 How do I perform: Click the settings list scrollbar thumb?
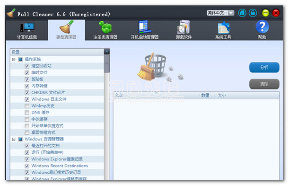[x=107, y=63]
